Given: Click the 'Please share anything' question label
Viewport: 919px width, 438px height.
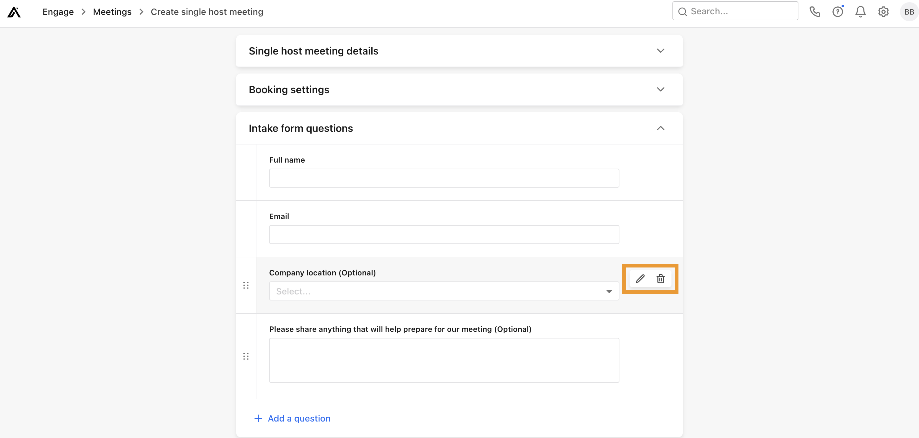Looking at the screenshot, I should click(400, 329).
